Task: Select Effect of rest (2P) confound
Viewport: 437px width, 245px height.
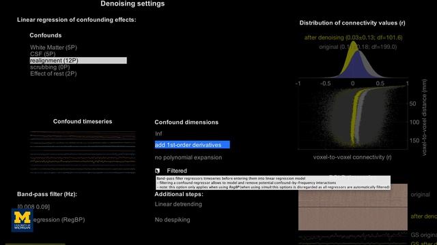Action: coord(53,73)
